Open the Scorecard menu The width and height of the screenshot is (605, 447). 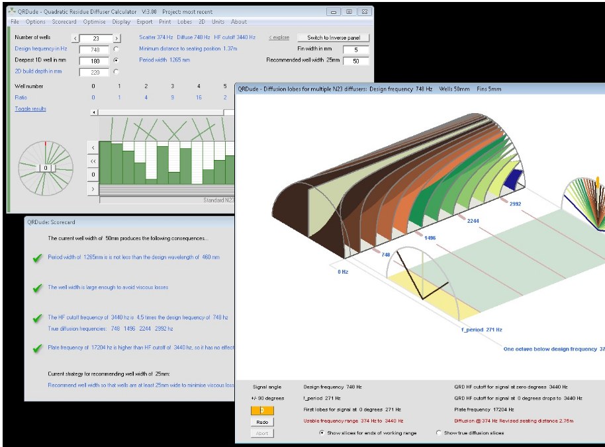(64, 22)
